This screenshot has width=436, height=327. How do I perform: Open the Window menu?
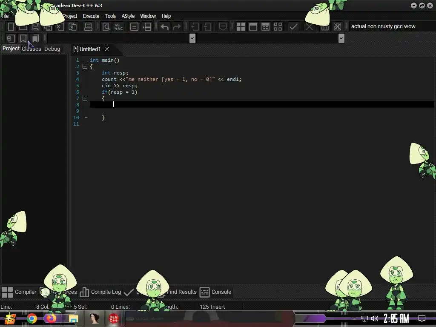(x=148, y=16)
